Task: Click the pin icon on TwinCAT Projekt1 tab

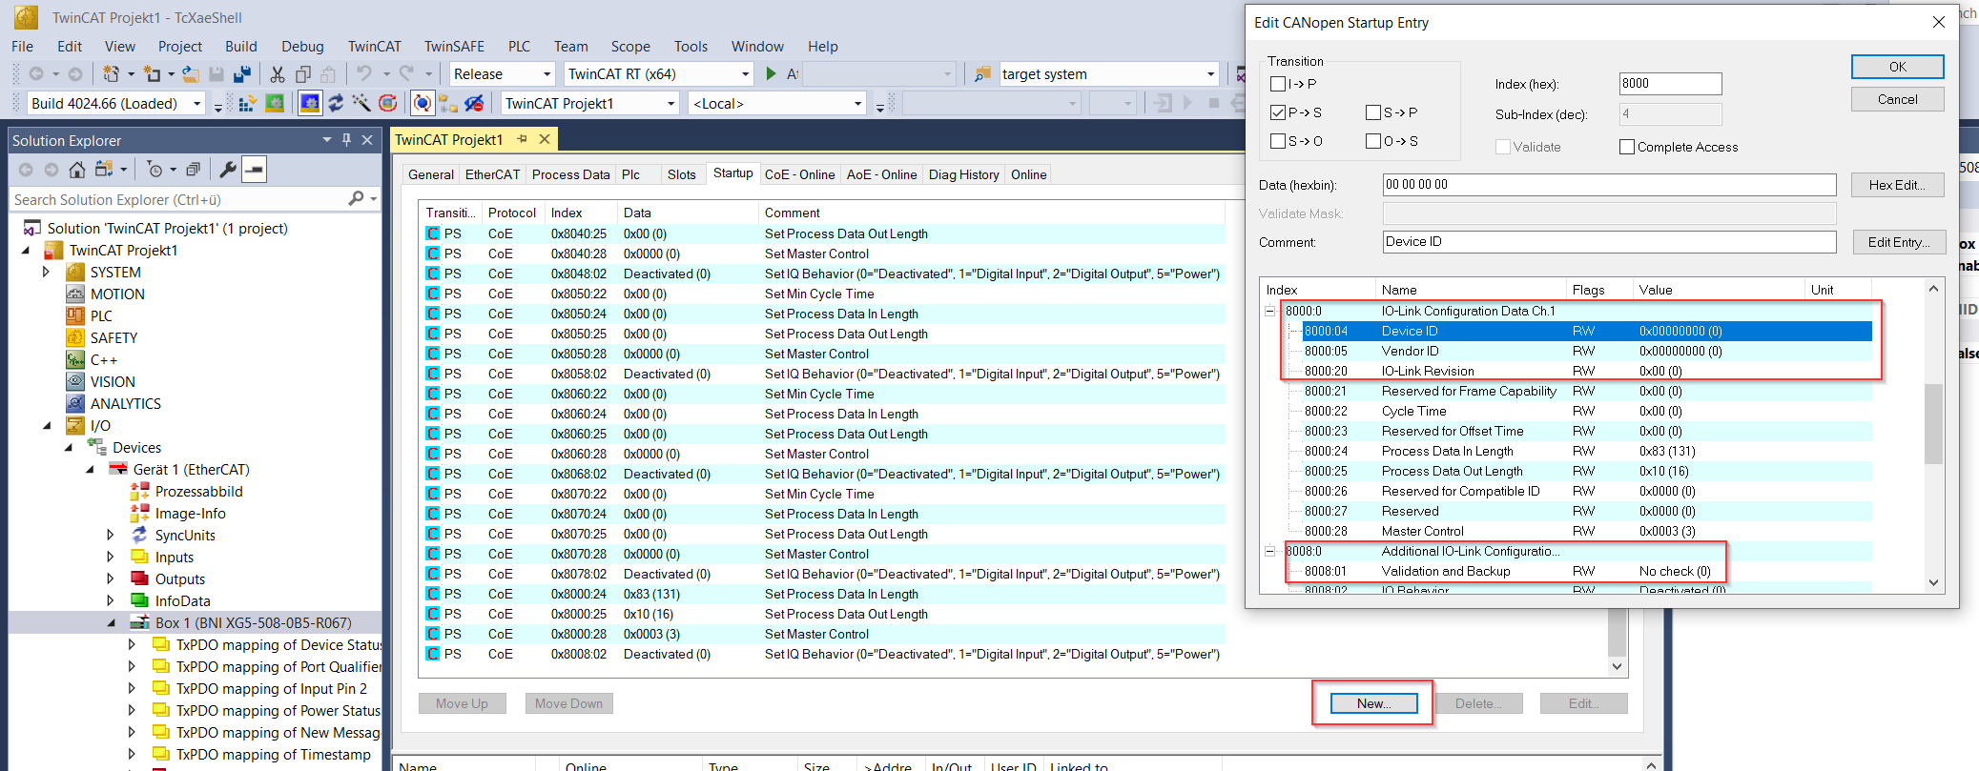Action: [522, 139]
